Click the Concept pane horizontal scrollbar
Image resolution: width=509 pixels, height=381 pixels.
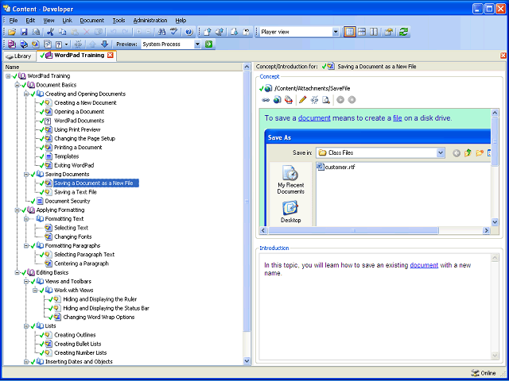[x=353, y=231]
